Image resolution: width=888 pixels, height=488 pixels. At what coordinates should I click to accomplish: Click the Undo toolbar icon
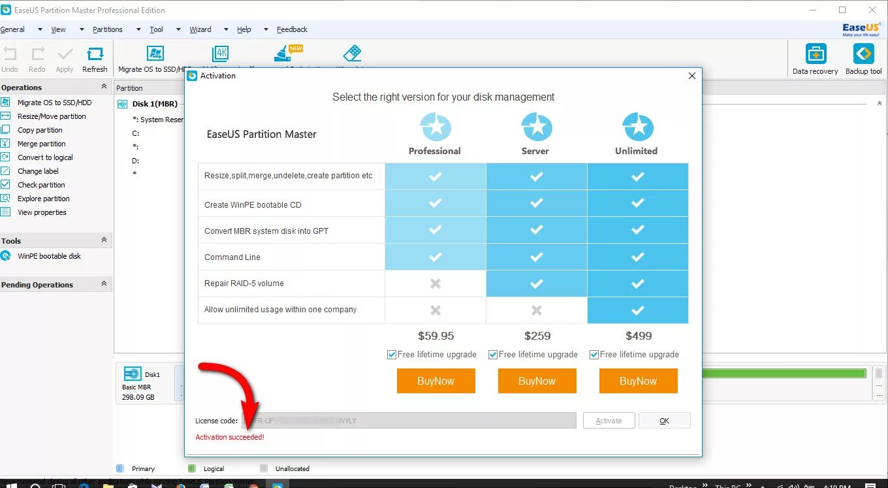click(10, 54)
